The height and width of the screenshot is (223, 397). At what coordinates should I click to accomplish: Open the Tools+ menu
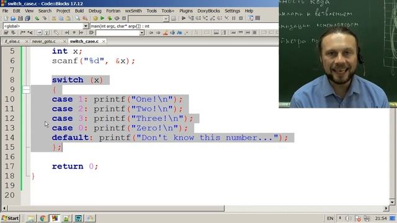click(167, 11)
